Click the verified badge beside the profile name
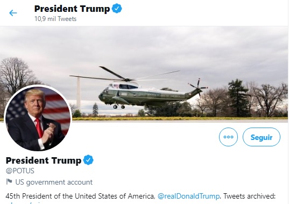 tap(88, 160)
